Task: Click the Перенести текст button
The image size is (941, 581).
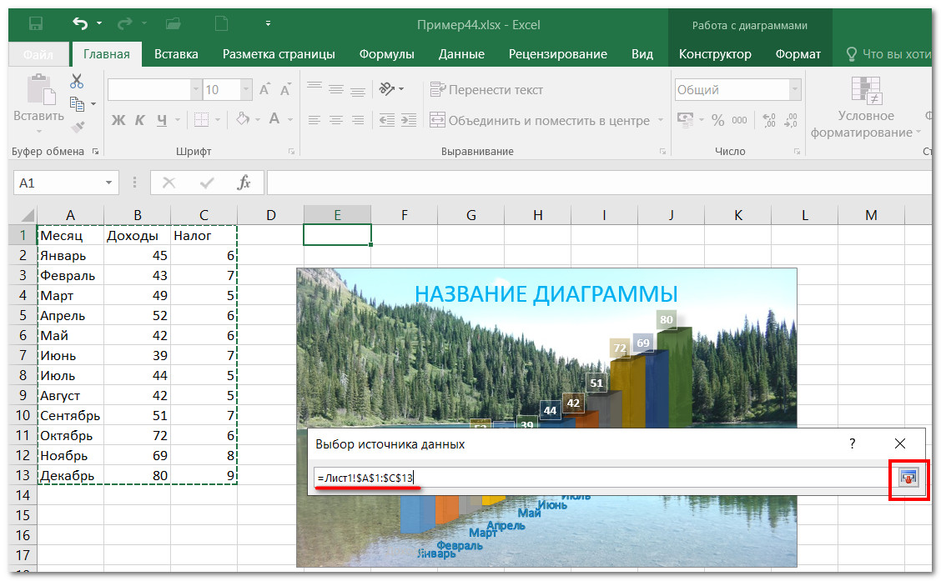Action: pyautogui.click(x=486, y=89)
